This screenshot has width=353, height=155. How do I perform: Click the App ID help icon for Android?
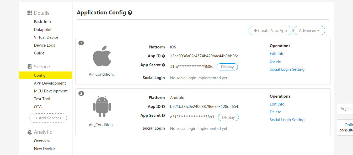tap(163, 106)
